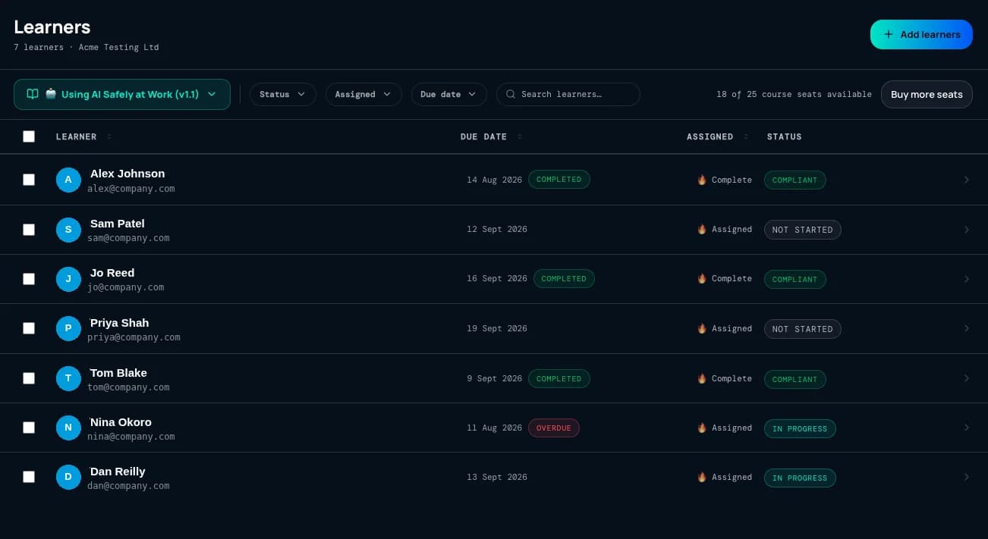The width and height of the screenshot is (988, 539).
Task: Click Priya Shah's NOT STARTED badge
Action: (x=803, y=329)
